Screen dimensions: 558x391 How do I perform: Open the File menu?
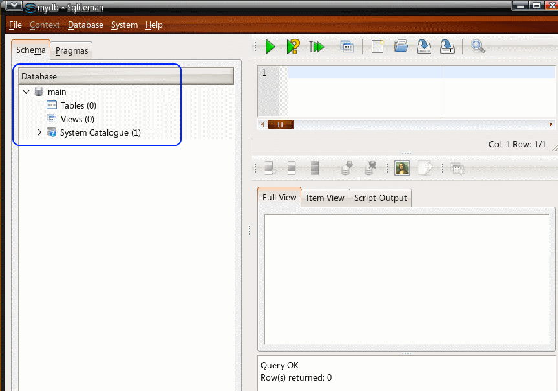16,25
